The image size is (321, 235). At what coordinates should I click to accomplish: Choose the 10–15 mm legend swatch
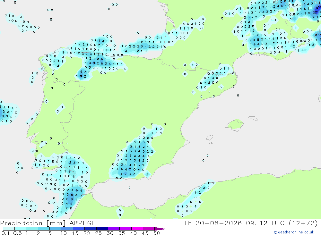click(67, 229)
